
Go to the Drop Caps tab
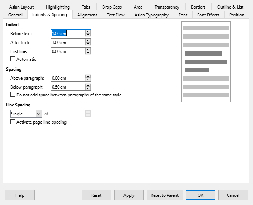coord(112,7)
